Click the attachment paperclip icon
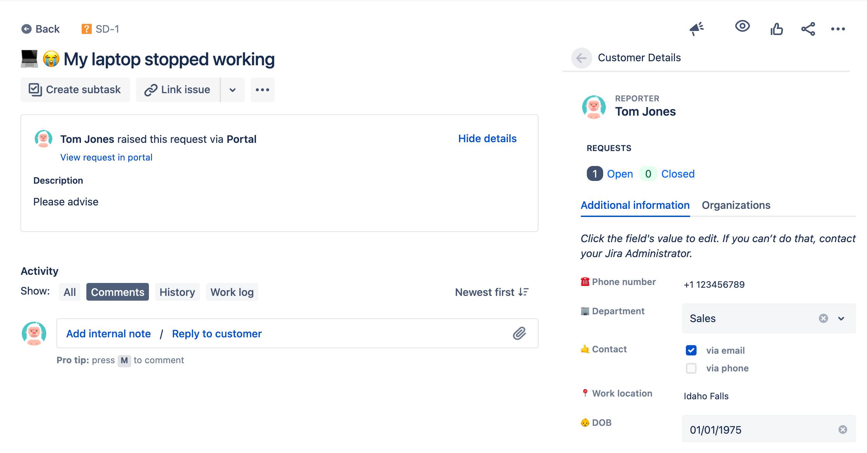 tap(519, 333)
